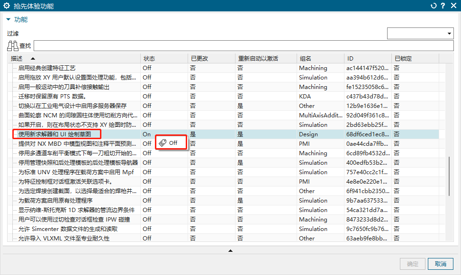The width and height of the screenshot is (461, 275).
Task: Click the reset arrow icon in title bar
Action: pyautogui.click(x=434, y=6)
